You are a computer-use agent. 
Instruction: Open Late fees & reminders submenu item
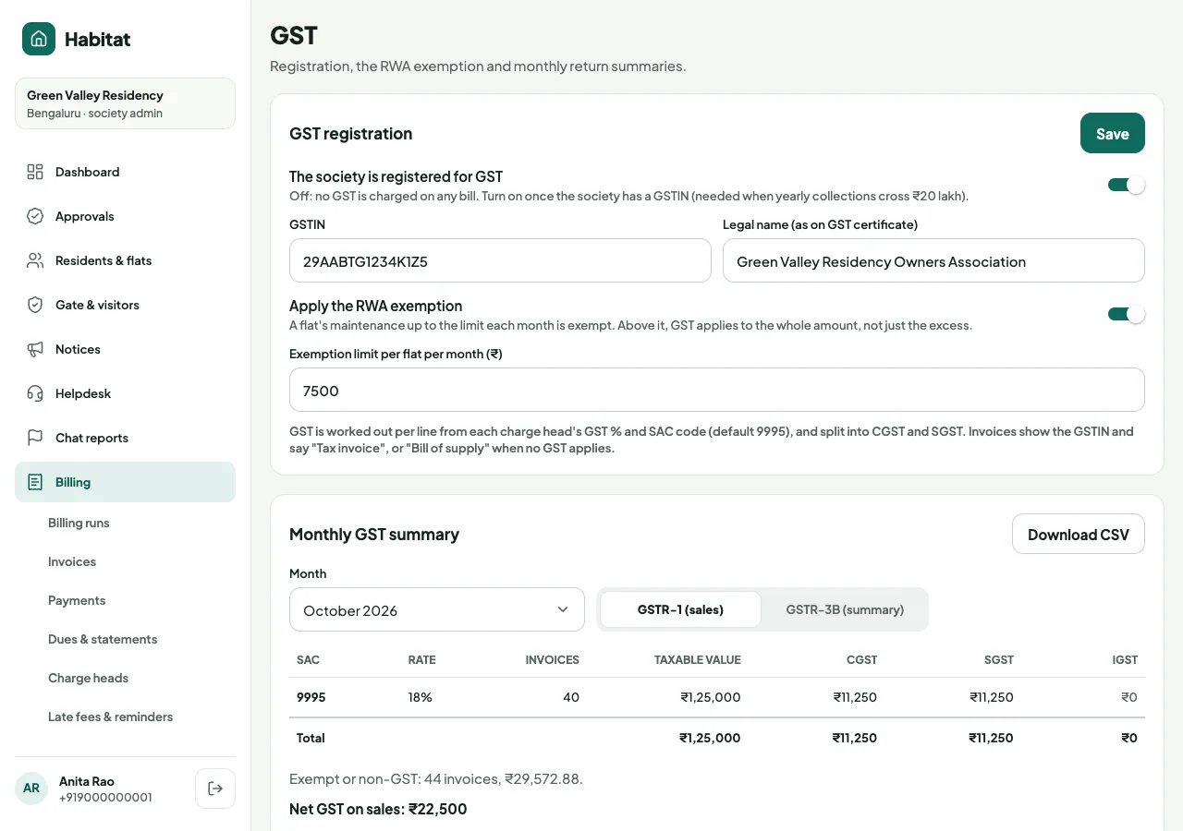[x=111, y=717]
